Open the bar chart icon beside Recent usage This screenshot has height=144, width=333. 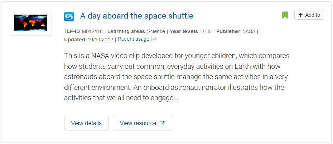click(154, 39)
